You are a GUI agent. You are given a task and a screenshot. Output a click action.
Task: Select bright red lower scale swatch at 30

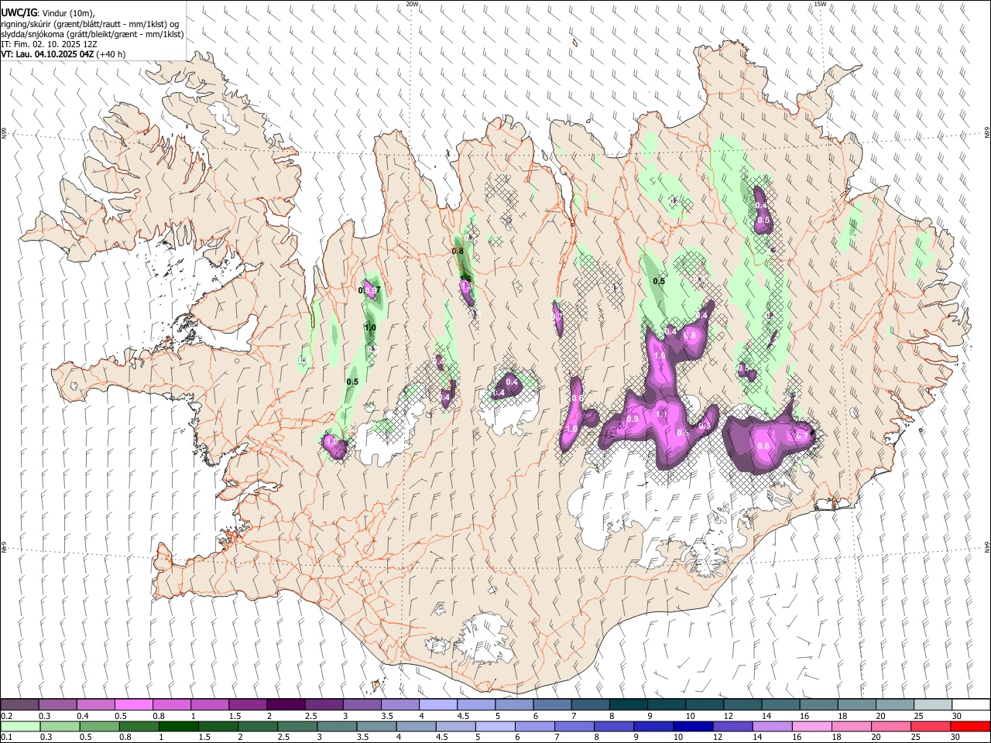point(969,727)
